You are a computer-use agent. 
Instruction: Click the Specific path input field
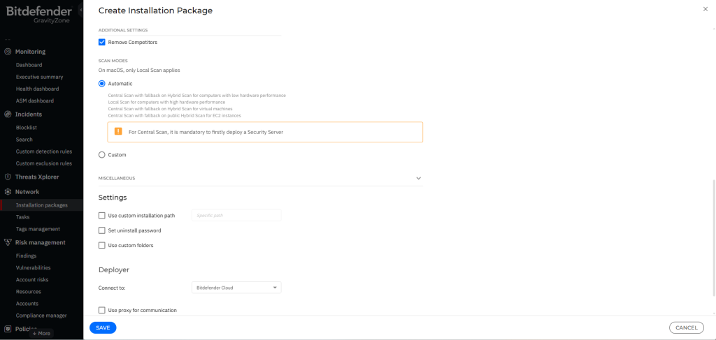point(236,216)
